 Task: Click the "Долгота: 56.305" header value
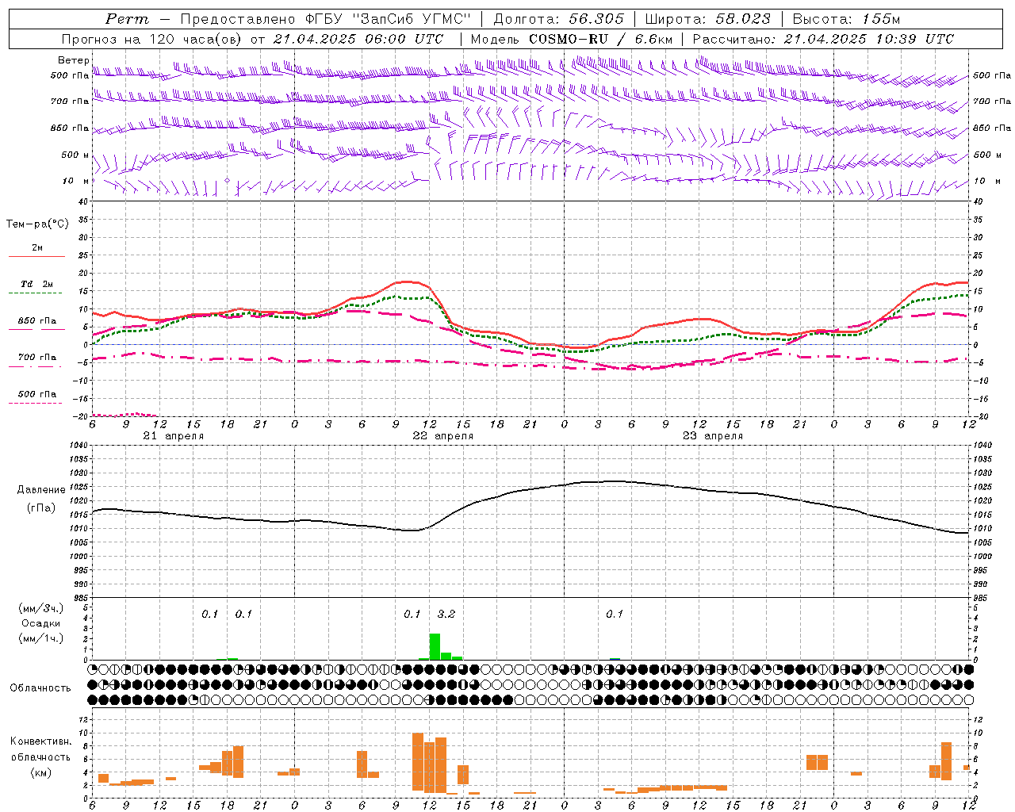[559, 19]
